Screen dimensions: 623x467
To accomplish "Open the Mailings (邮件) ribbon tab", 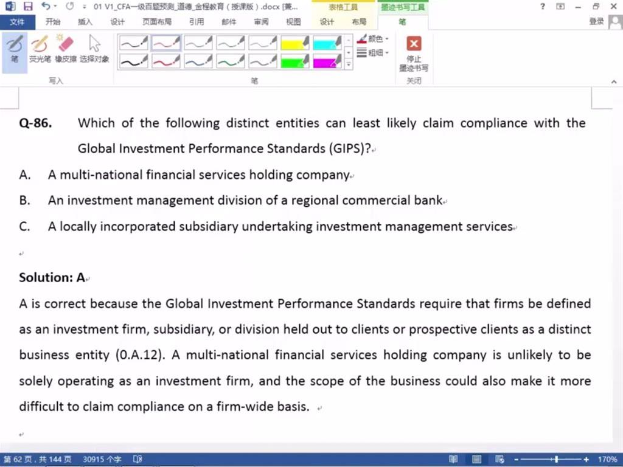I will [x=229, y=22].
